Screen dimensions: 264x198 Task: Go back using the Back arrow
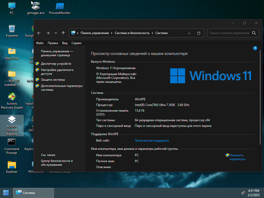[x=39, y=33]
